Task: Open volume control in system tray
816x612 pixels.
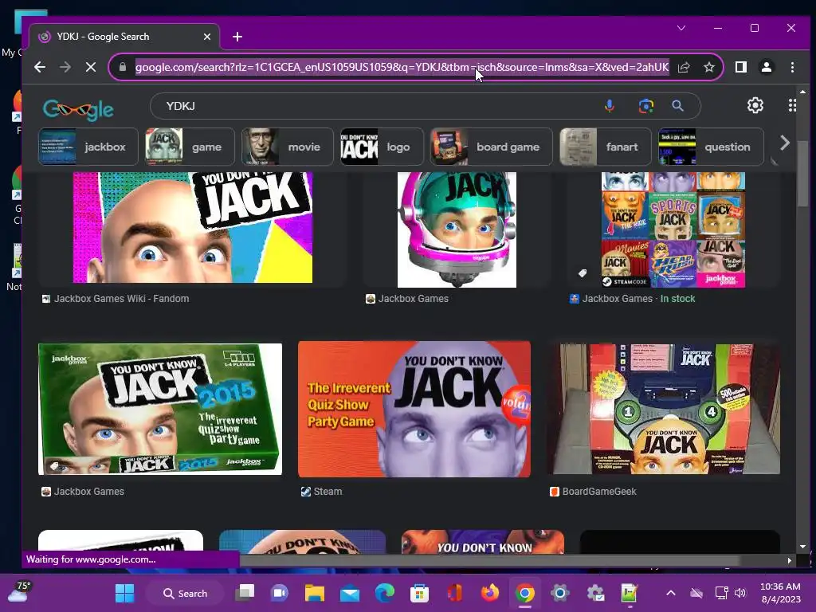Action: (x=740, y=593)
